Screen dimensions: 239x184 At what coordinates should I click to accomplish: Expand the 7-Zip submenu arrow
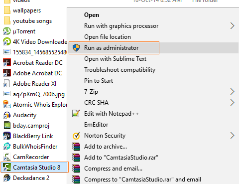(x=233, y=92)
